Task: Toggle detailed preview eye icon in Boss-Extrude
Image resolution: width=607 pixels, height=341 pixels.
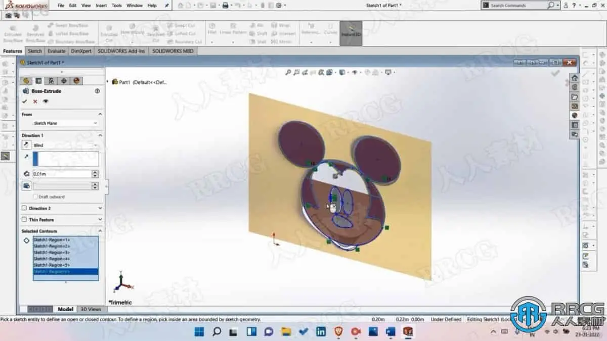Action: 46,102
